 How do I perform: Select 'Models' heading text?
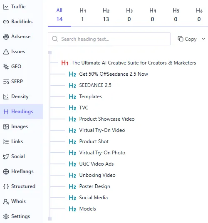88,209
